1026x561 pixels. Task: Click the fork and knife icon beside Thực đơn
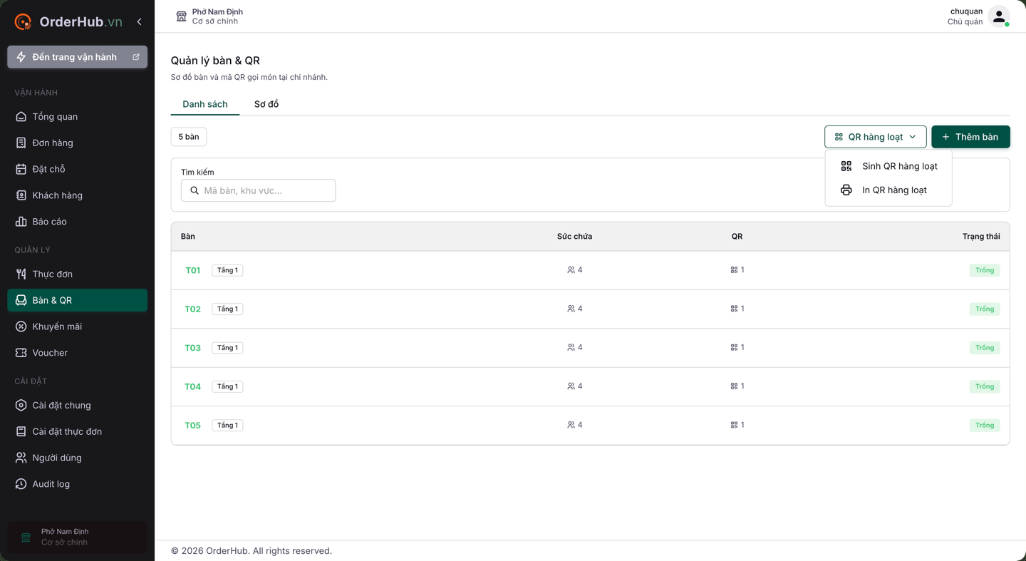tap(21, 274)
